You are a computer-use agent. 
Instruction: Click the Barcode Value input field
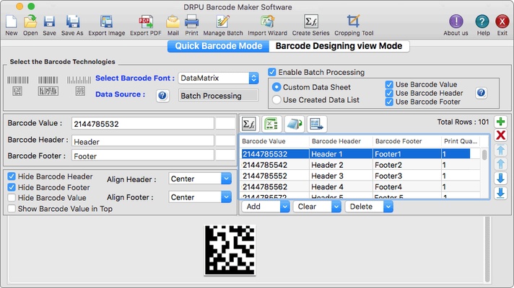pos(143,124)
